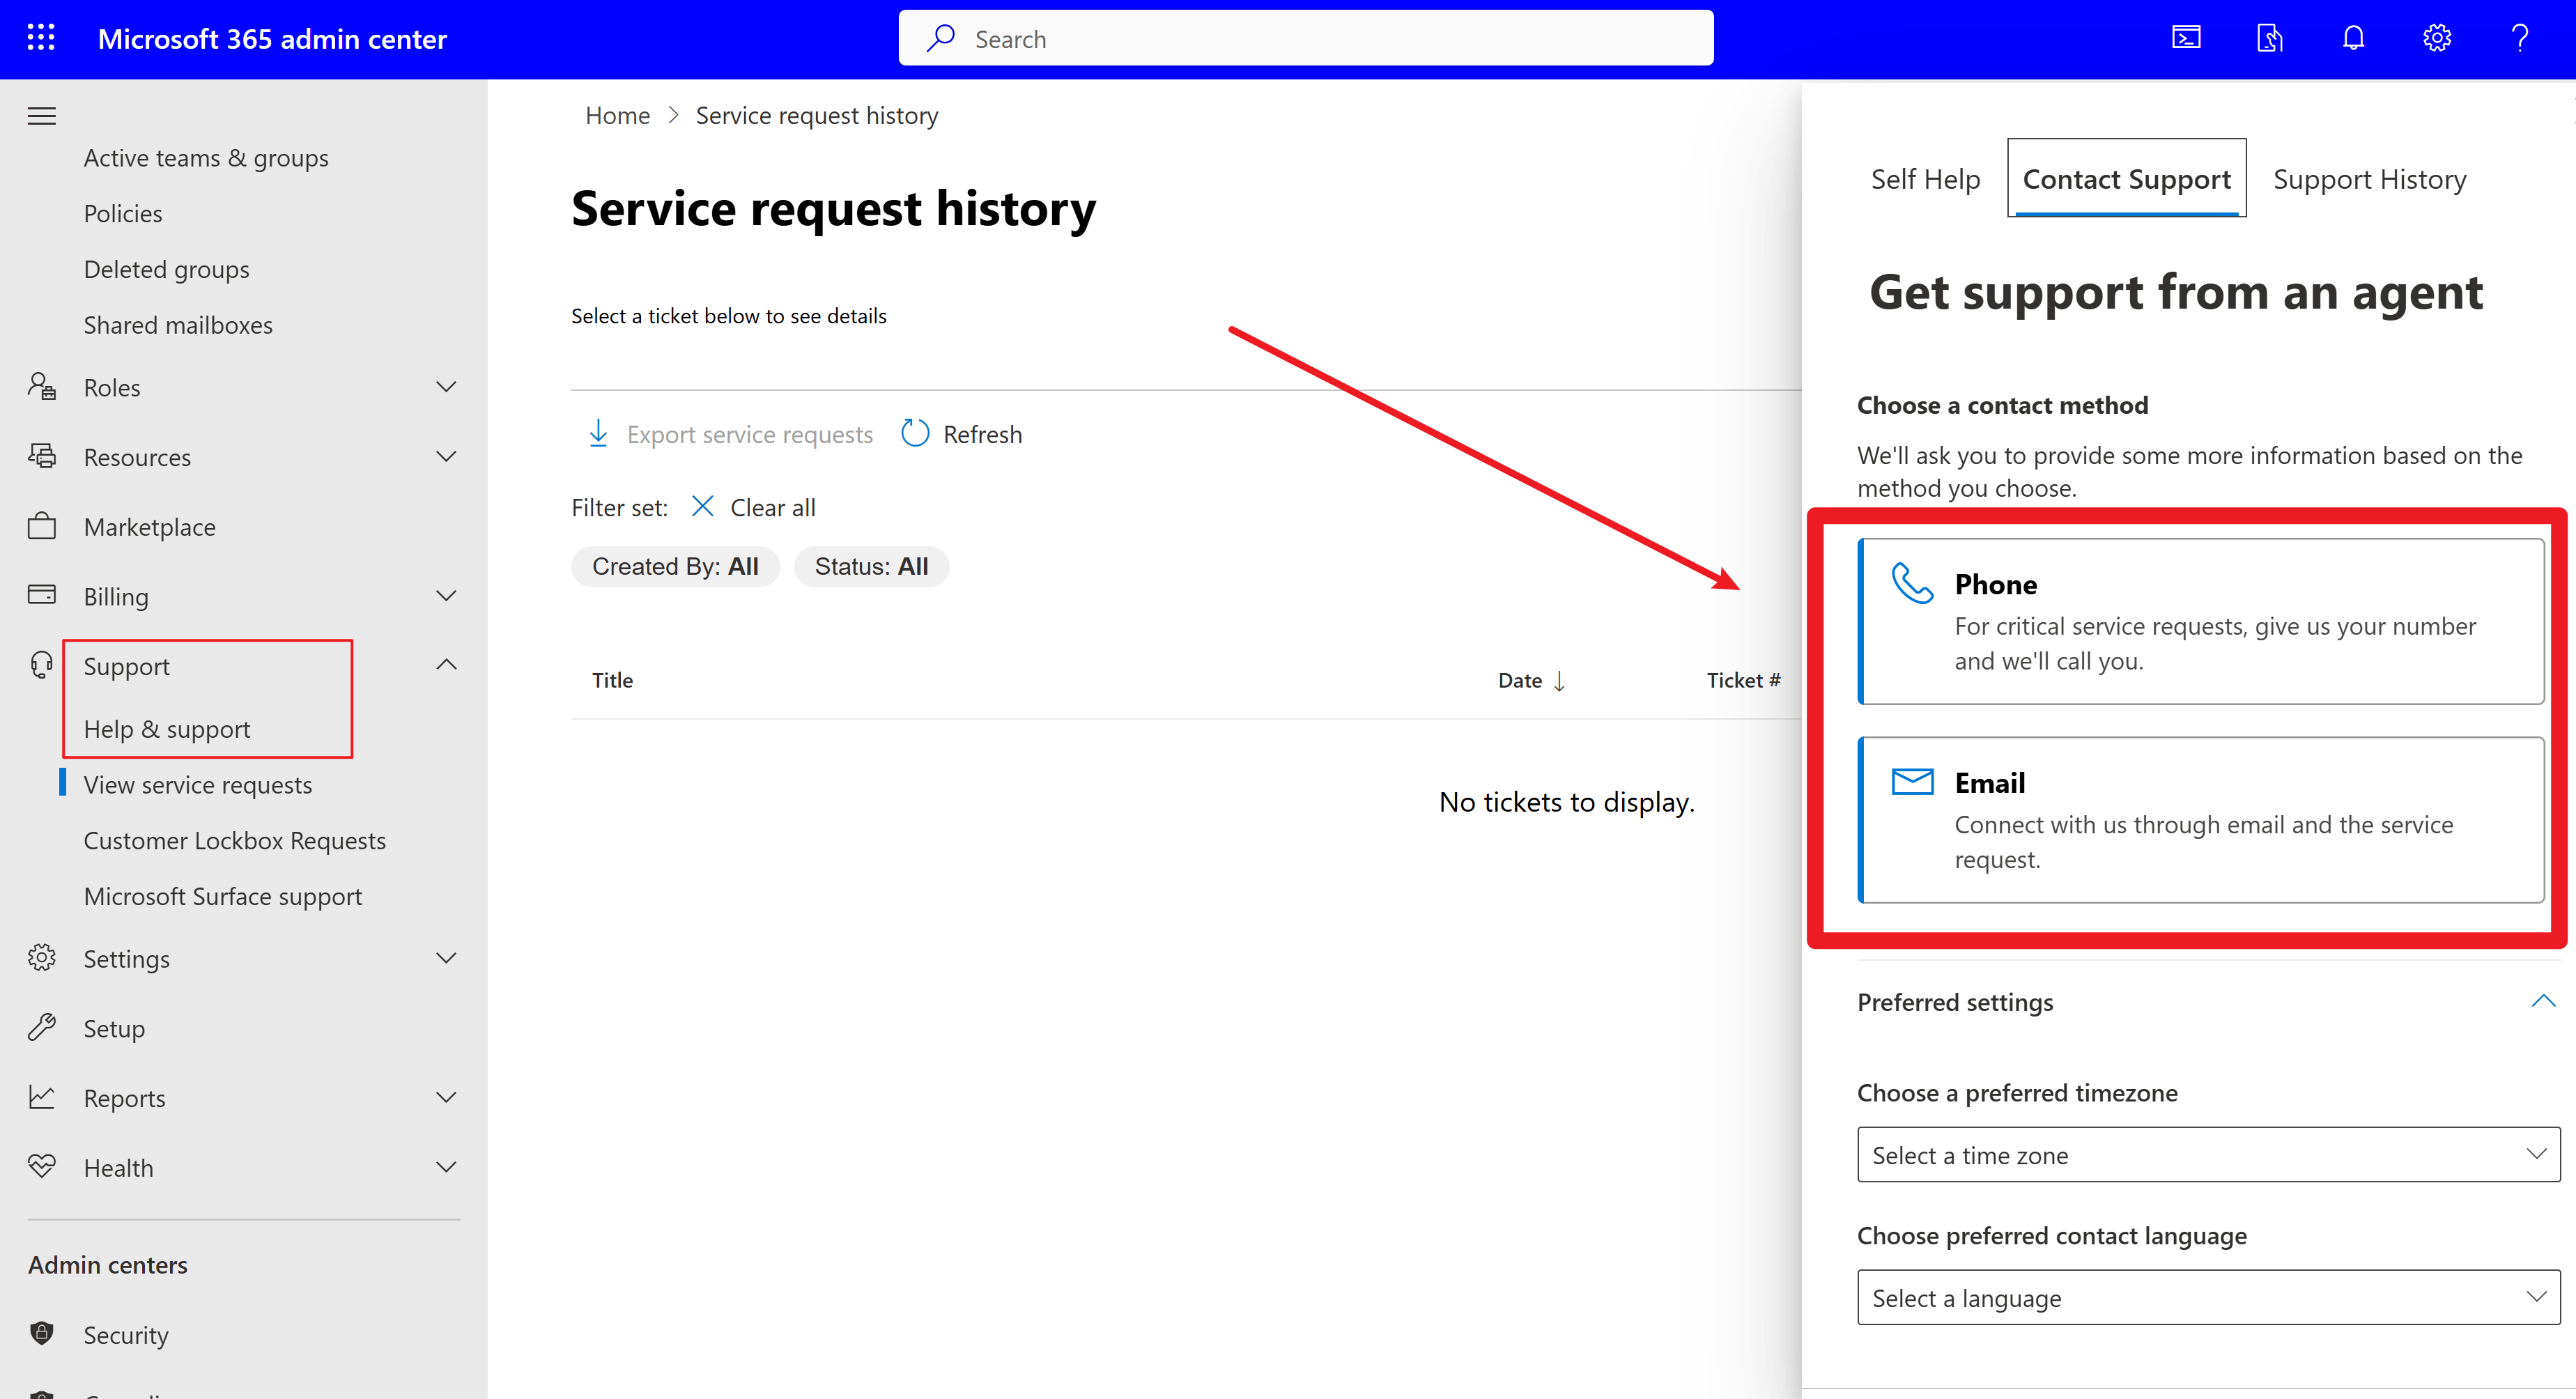Click Clear all filters
2576x1399 pixels.
tap(754, 507)
